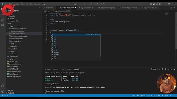Image resolution: width=177 pixels, height=99 pixels.
Task: Open Selection menu
Action: pos(17,4)
